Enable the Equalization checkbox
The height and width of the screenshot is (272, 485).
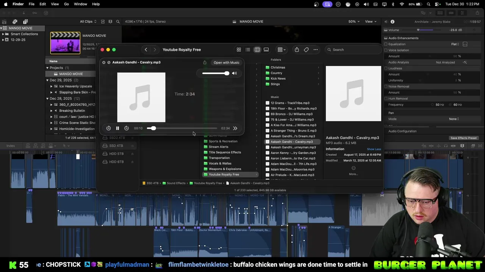point(386,44)
